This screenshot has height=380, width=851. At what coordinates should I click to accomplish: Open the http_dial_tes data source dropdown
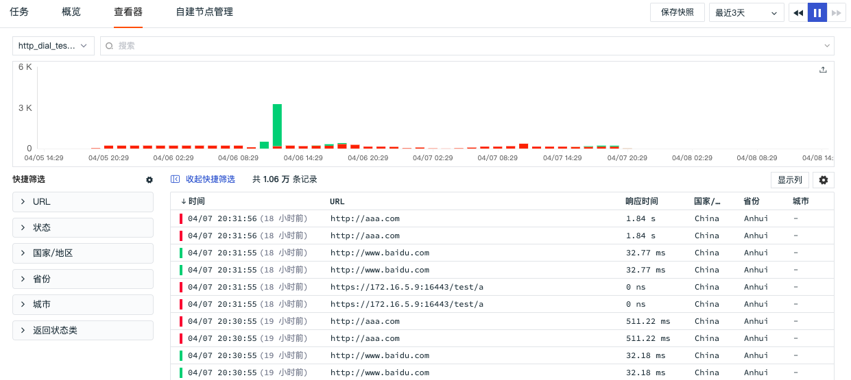(x=53, y=46)
